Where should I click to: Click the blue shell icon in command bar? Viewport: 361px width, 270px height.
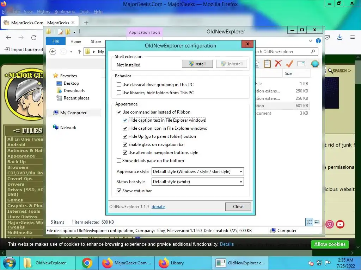[315, 64]
